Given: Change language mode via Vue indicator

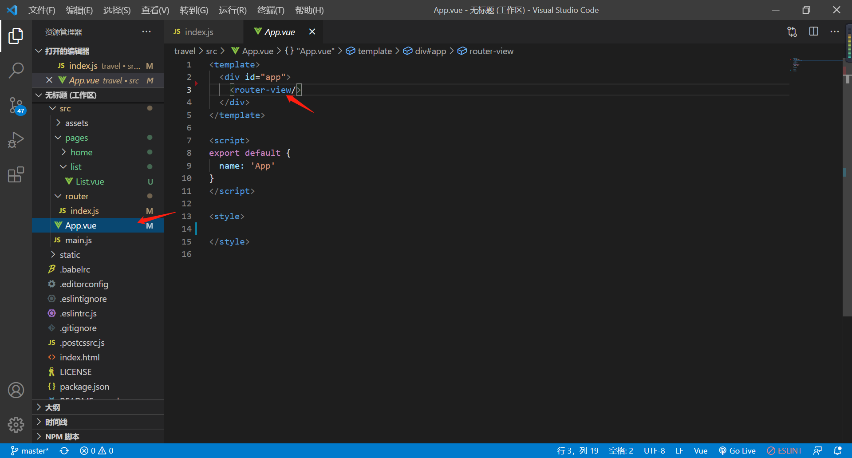Looking at the screenshot, I should 701,450.
